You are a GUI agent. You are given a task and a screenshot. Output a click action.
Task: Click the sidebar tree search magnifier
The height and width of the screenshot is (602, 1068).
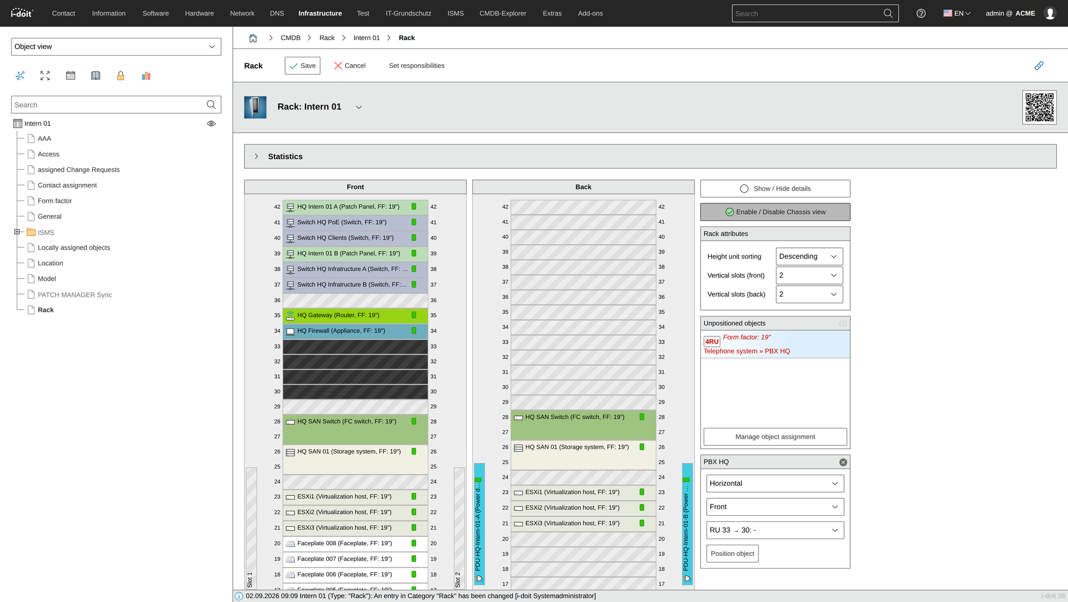click(211, 105)
